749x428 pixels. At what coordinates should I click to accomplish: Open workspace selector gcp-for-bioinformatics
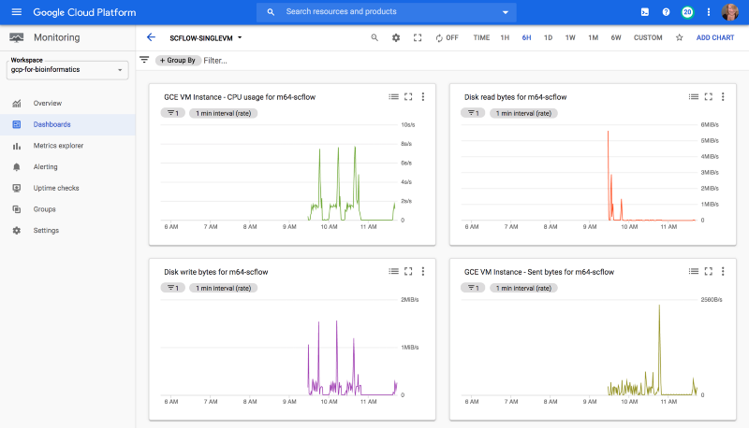(x=67, y=69)
